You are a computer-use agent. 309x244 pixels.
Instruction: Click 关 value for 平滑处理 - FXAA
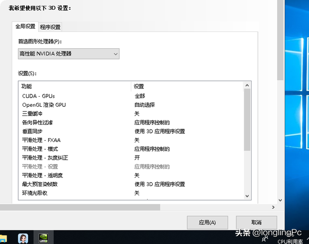(x=137, y=140)
